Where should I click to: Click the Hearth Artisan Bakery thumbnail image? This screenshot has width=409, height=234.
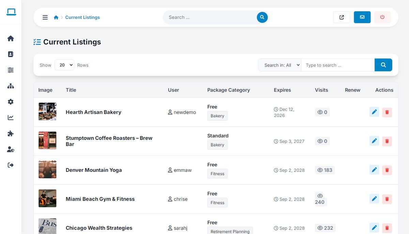(47, 112)
